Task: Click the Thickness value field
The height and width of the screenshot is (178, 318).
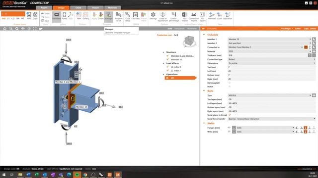Action: click(267, 55)
